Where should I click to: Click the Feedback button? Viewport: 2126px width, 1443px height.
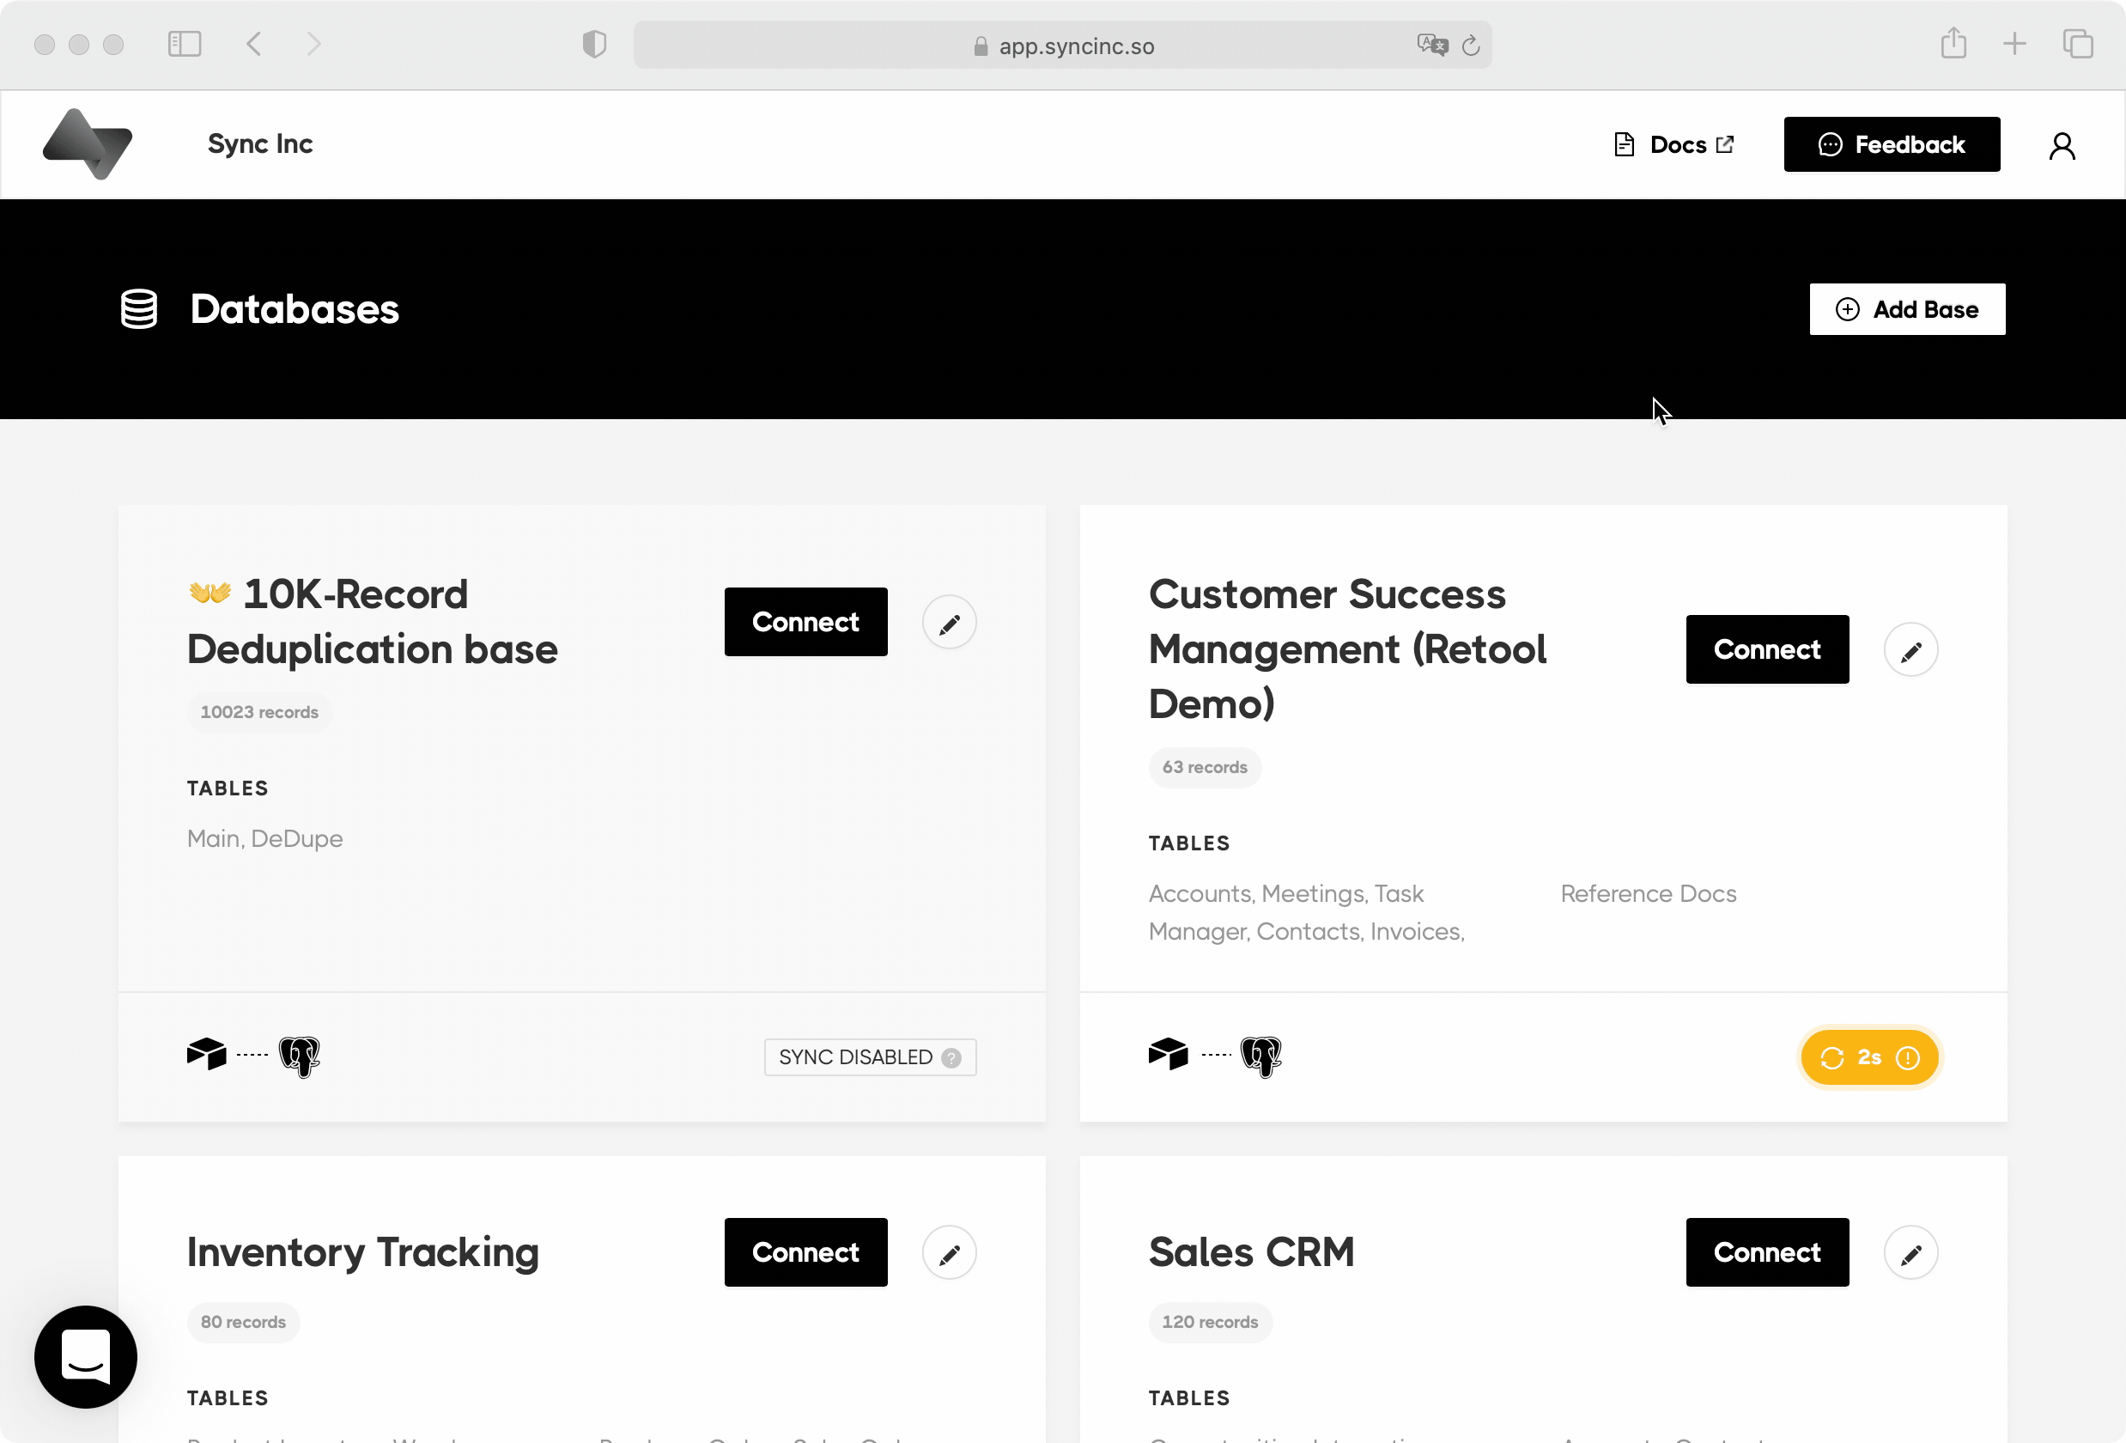(x=1891, y=144)
